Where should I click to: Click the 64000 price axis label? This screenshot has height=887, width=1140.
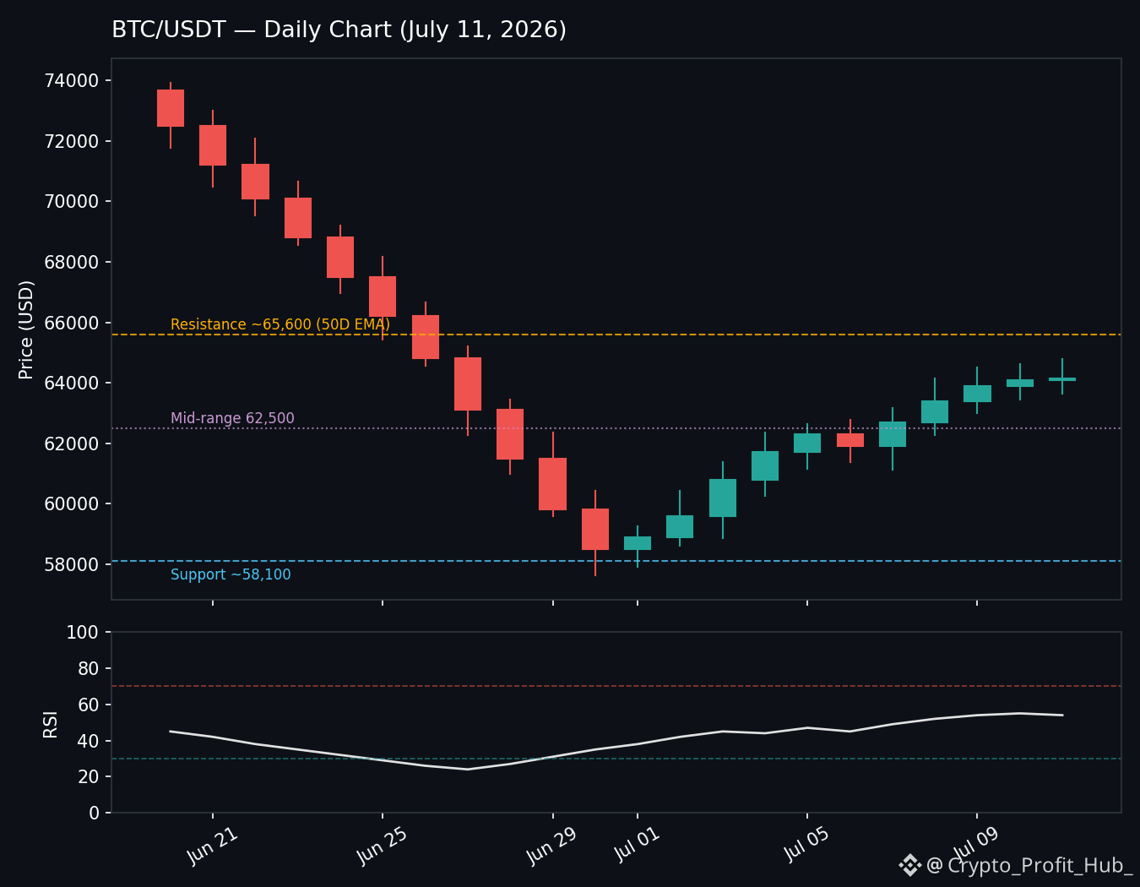tap(71, 383)
